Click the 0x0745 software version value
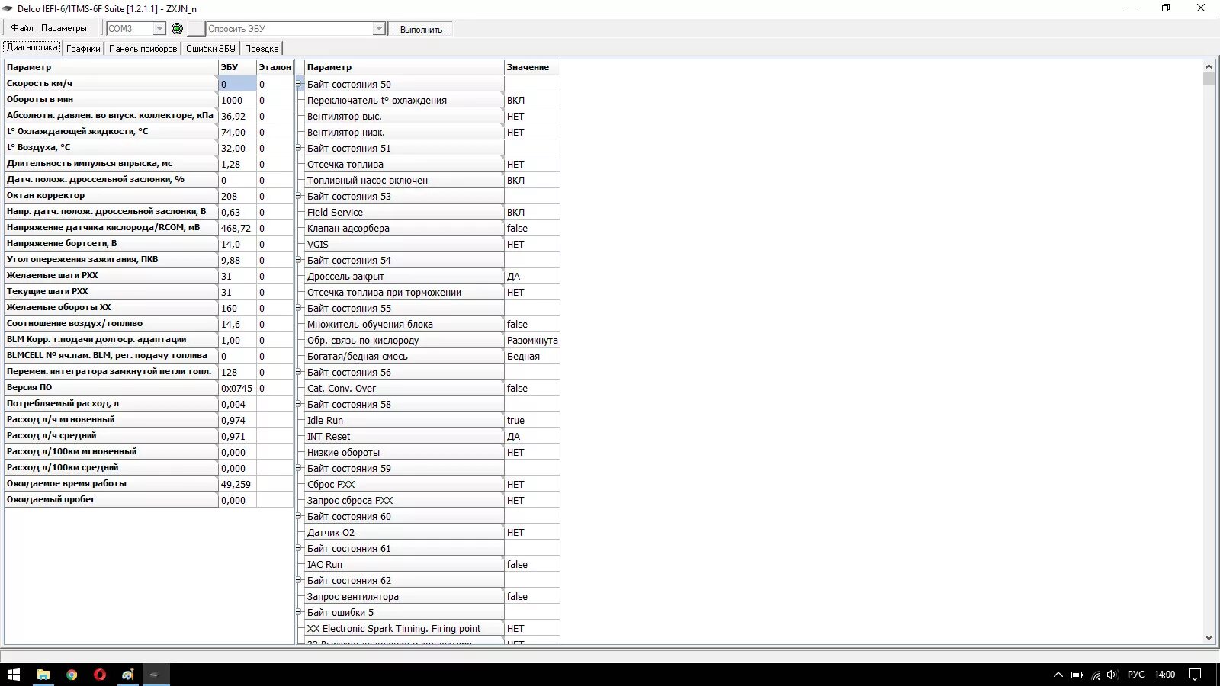Image resolution: width=1220 pixels, height=686 pixels. (x=236, y=388)
